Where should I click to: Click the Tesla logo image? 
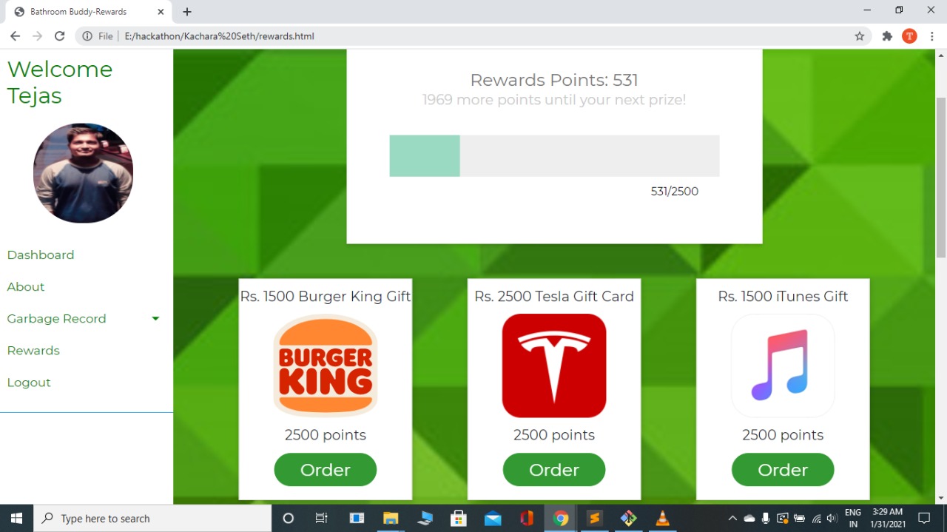point(554,366)
